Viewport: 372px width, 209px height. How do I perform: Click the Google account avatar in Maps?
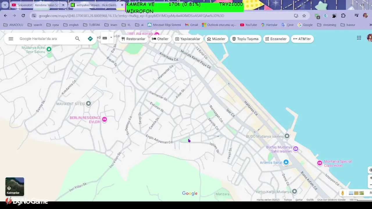370,38
